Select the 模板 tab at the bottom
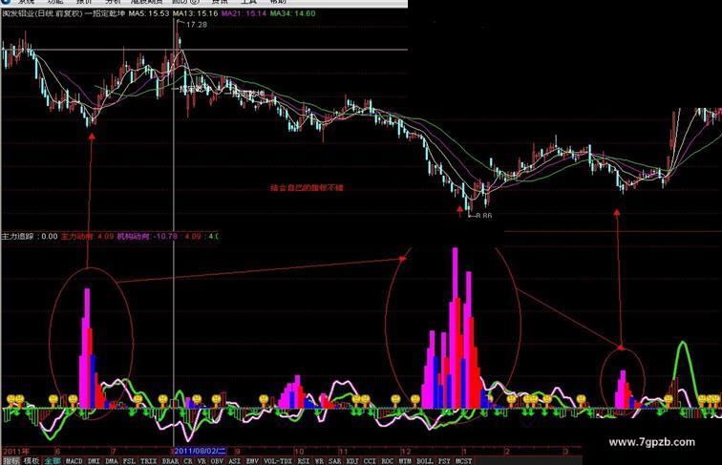The image size is (722, 465). (31, 461)
